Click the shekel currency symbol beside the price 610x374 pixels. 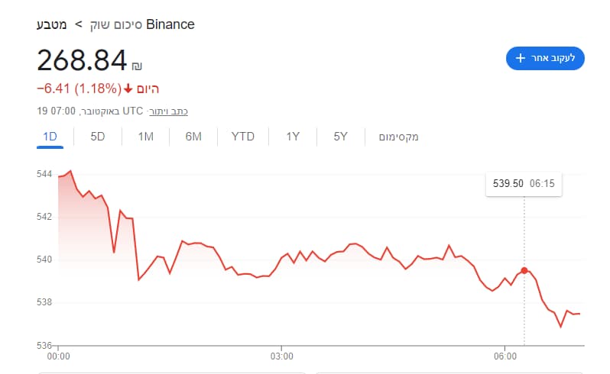[x=137, y=66]
